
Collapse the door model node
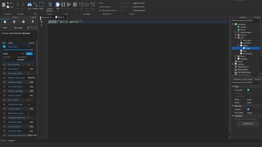[235, 38]
